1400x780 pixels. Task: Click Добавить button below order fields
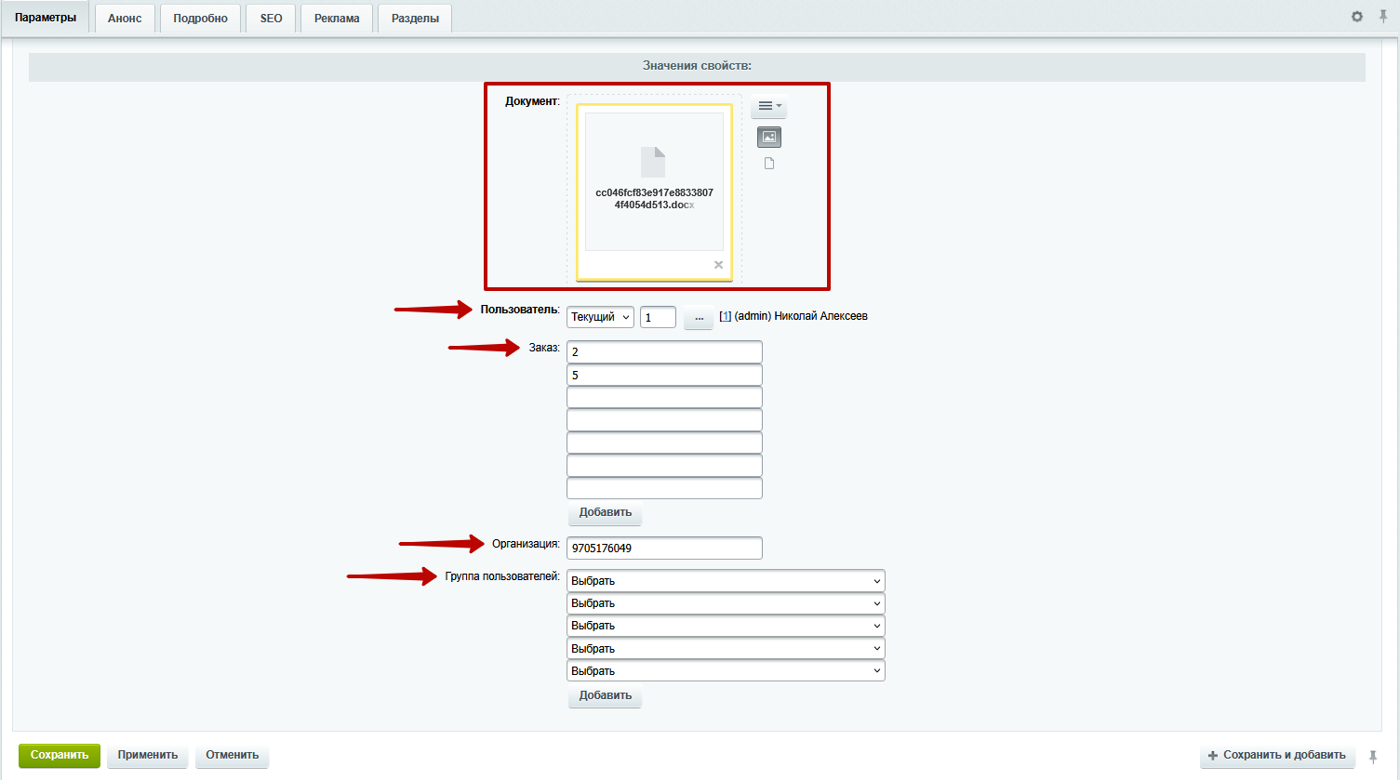605,512
